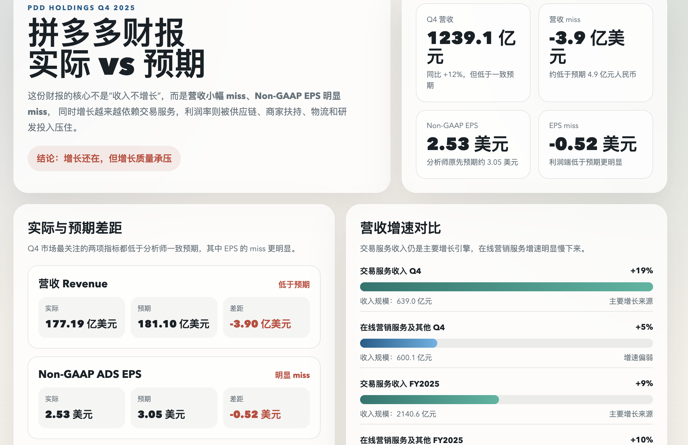Click the 在线营销服务及其他 Q4 blue progress bar
Image resolution: width=688 pixels, height=445 pixels.
coord(398,343)
